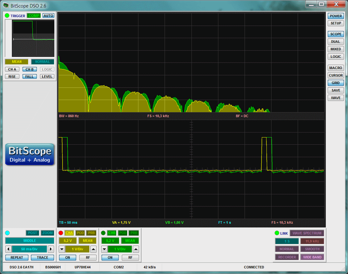Screen dimensions: 348x274
Task: Raise channel B volts per division
Action: click(x=136, y=249)
